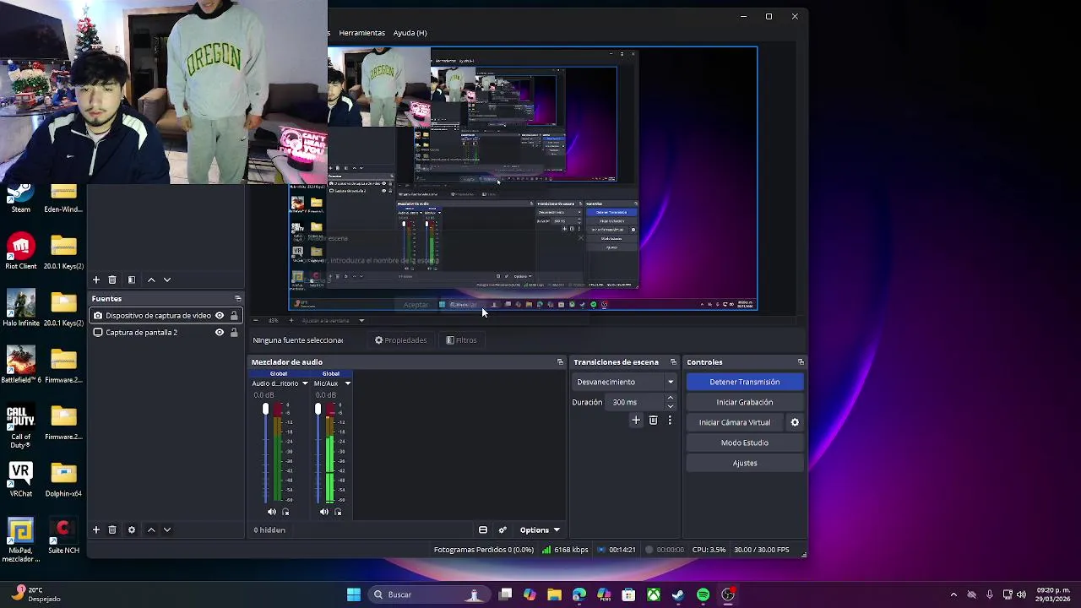
Task: Add a new source in Fuentes toolbar
Action: coord(96,529)
